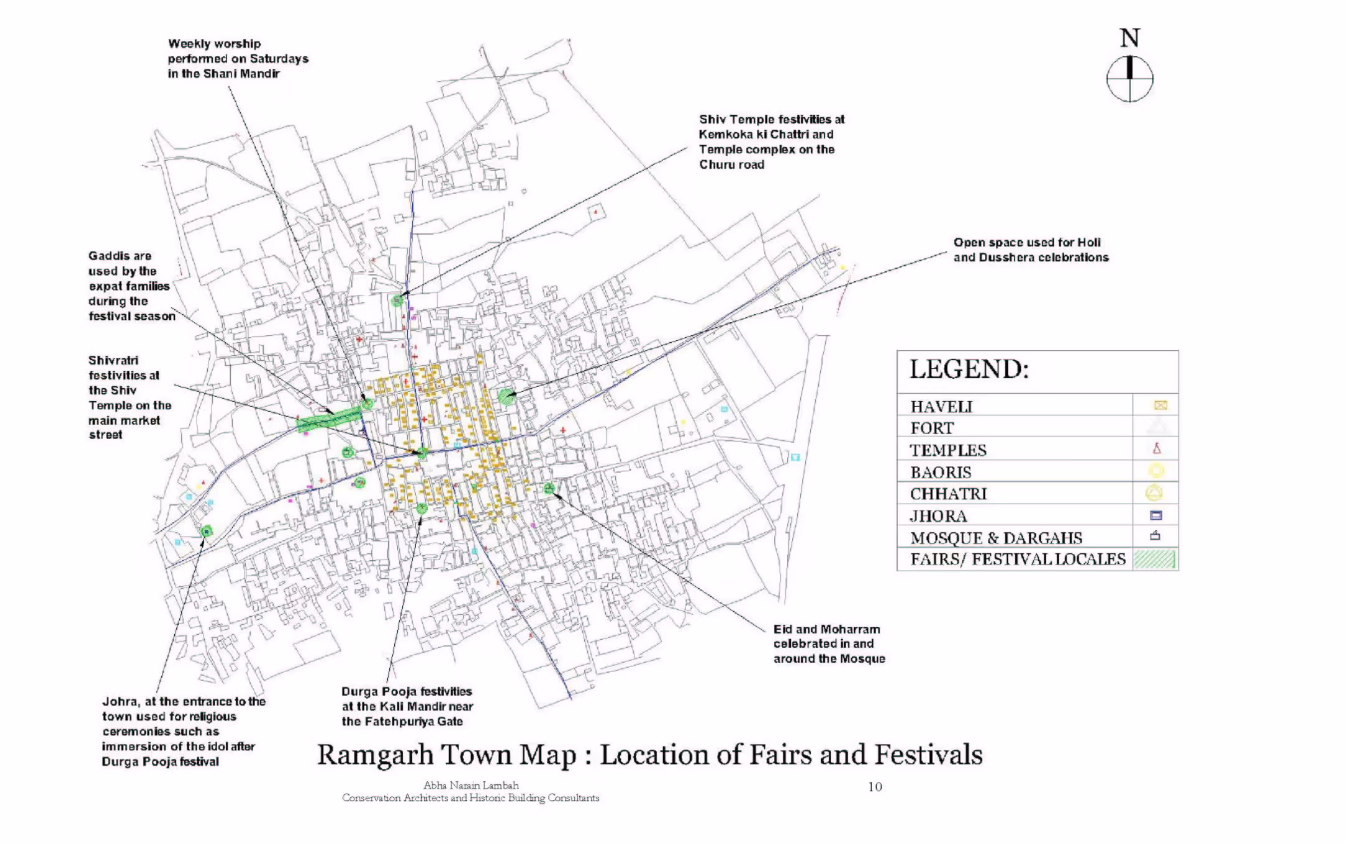
Task: Click the green circle marking the Holi celebration space
Action: [505, 397]
